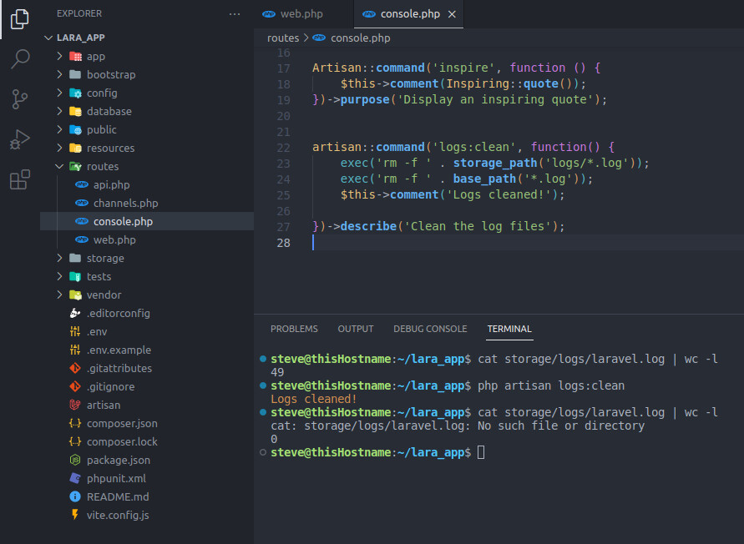Select the api.php file icon

81,184
